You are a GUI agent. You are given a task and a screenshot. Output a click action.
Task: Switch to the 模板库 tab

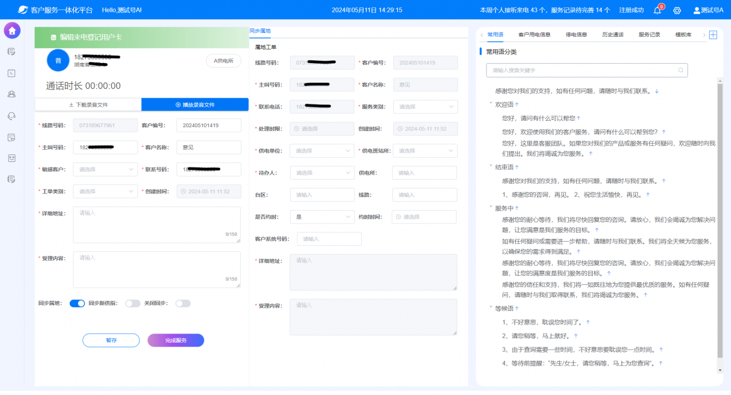coord(683,35)
